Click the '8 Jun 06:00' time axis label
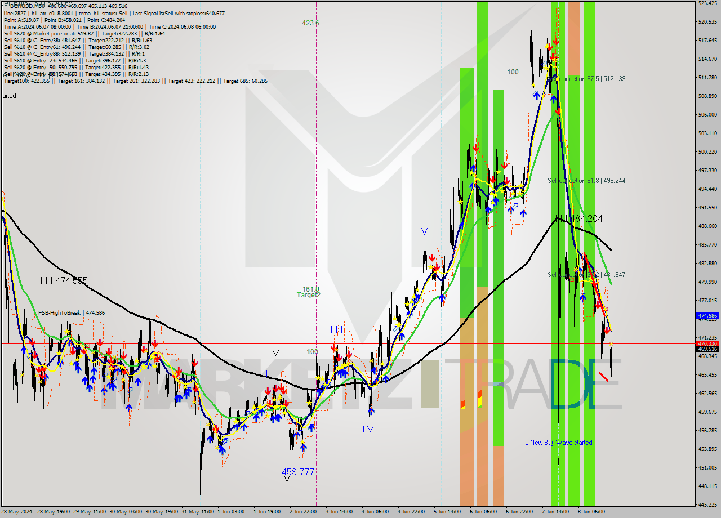 coord(591,512)
